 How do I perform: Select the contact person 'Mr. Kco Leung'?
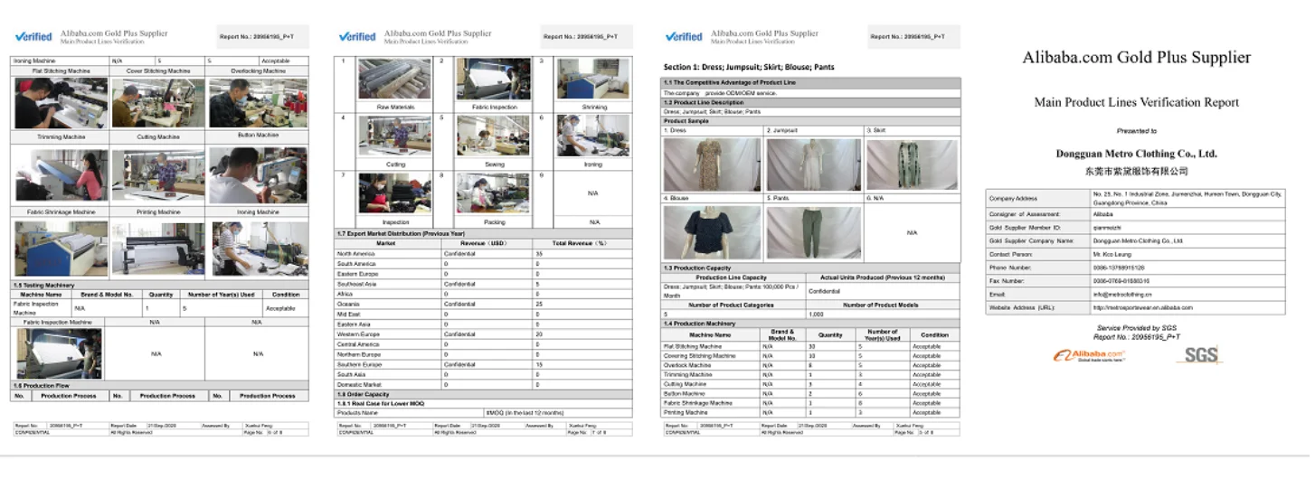[x=1112, y=255]
